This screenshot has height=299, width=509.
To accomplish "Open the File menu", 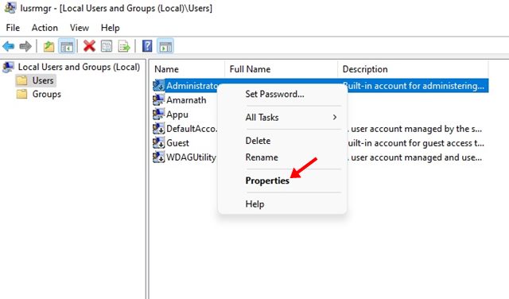I will 13,28.
